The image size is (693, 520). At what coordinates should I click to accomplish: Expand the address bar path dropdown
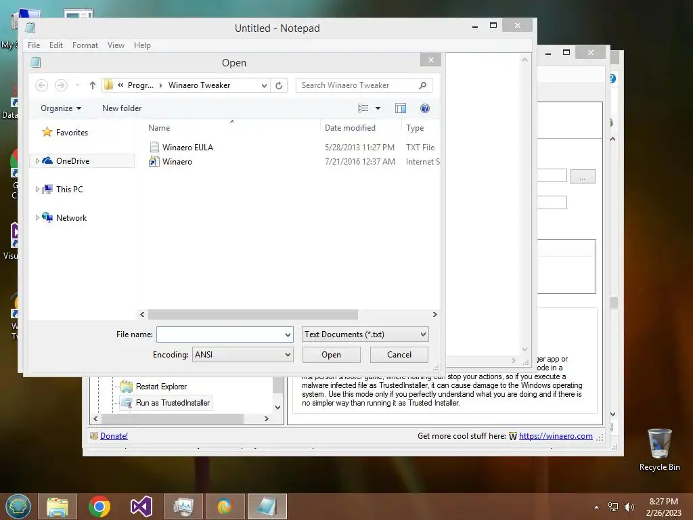264,85
